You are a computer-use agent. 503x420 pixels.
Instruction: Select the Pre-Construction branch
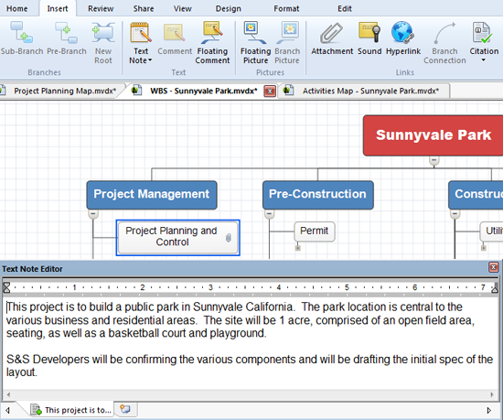[x=318, y=195]
